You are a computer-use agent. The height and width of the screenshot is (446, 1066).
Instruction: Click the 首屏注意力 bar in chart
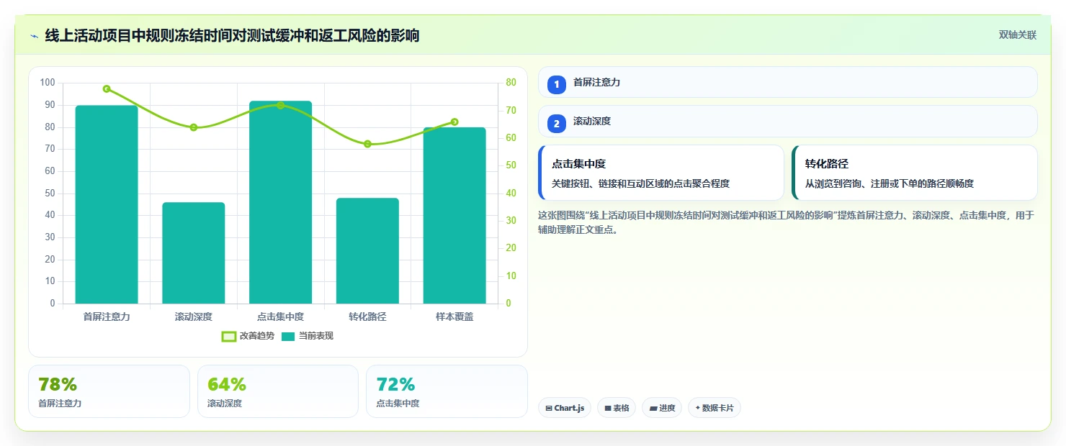pyautogui.click(x=107, y=204)
